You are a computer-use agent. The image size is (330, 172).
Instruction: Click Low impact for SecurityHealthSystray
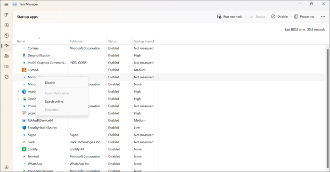(137, 128)
